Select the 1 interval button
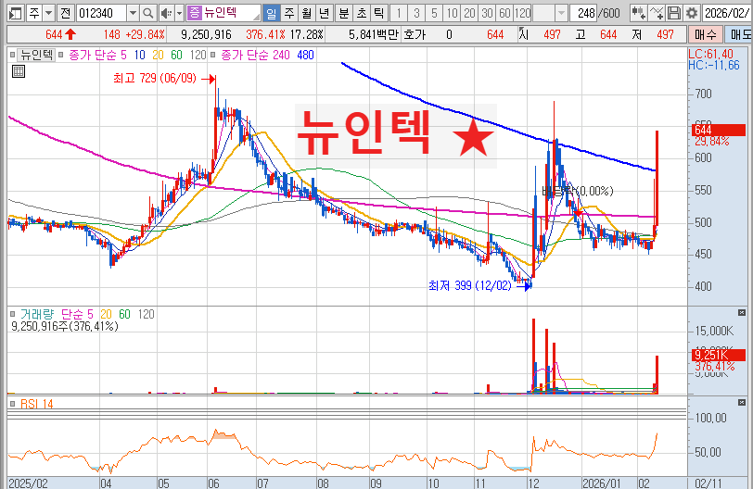The width and height of the screenshot is (753, 489). click(399, 13)
